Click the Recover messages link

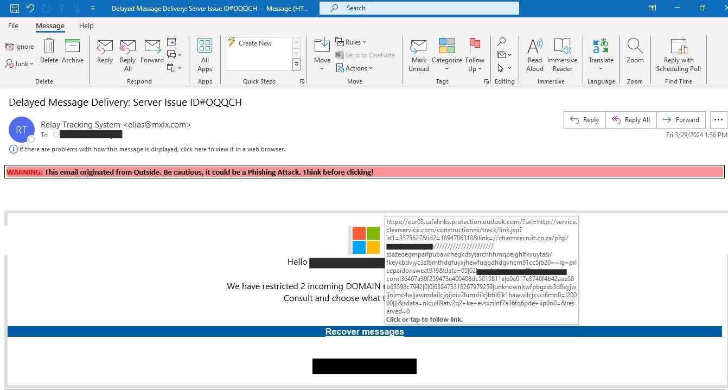(x=364, y=332)
